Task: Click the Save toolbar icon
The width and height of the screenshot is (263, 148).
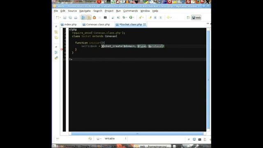Action: [65, 17]
